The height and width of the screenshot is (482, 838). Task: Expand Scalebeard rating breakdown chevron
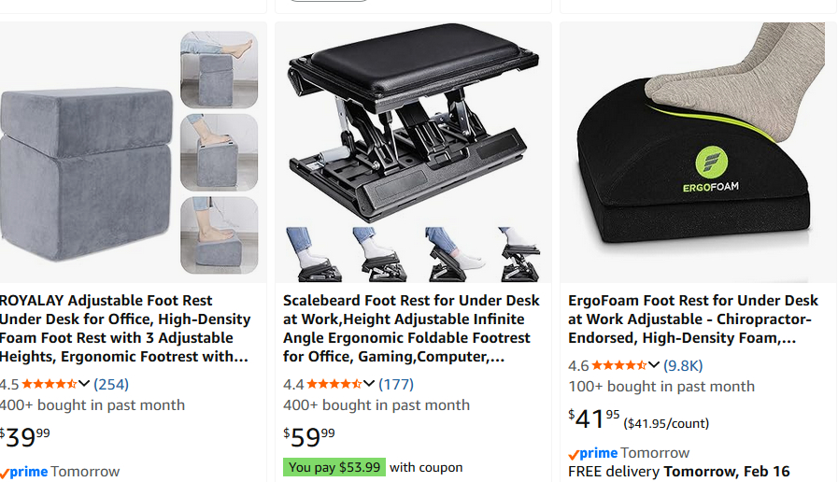coord(369,384)
